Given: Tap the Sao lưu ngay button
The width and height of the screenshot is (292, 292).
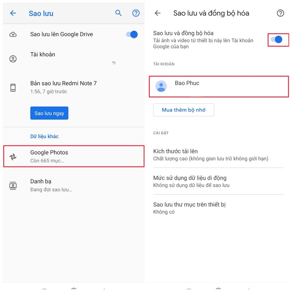Looking at the screenshot, I should pyautogui.click(x=49, y=113).
